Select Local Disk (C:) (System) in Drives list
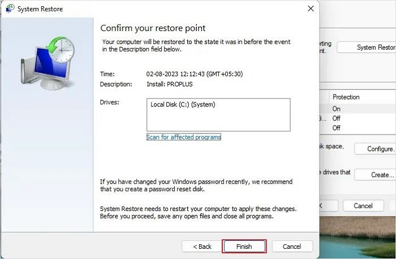This screenshot has width=396, height=259. pos(183,105)
